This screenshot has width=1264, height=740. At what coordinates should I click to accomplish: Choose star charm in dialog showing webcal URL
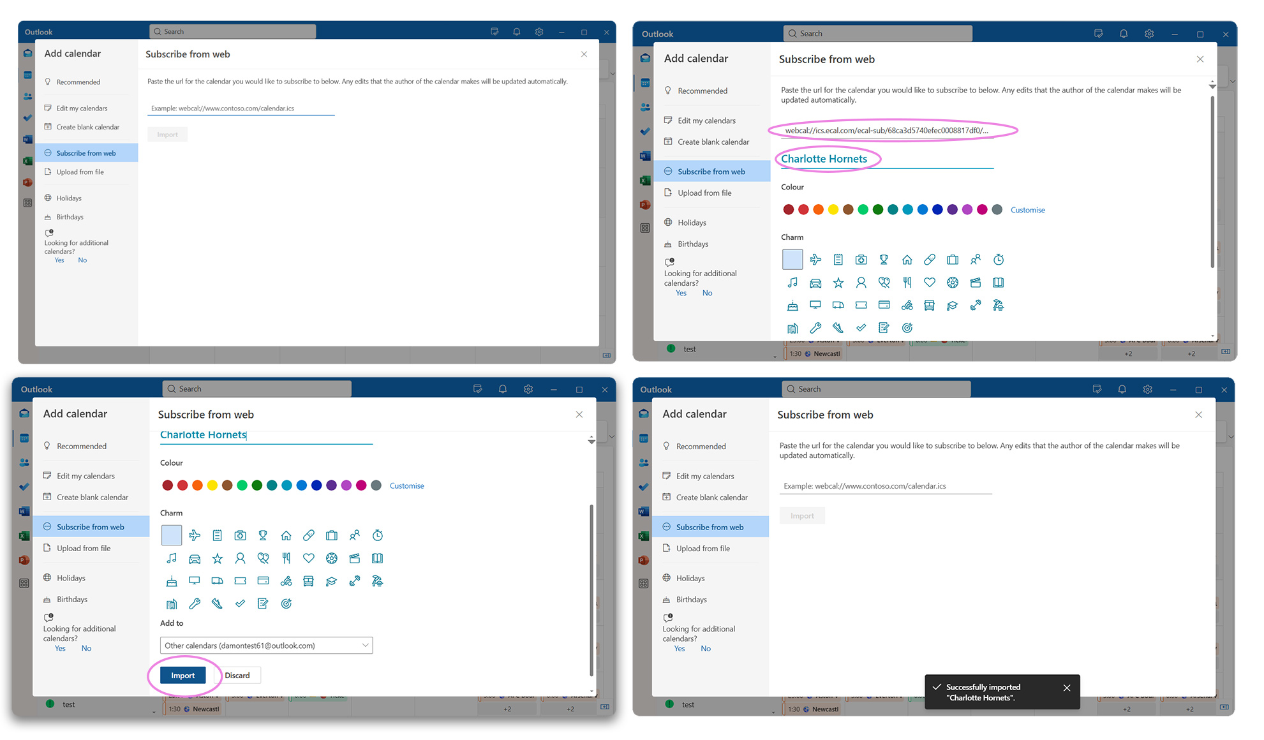[838, 283]
